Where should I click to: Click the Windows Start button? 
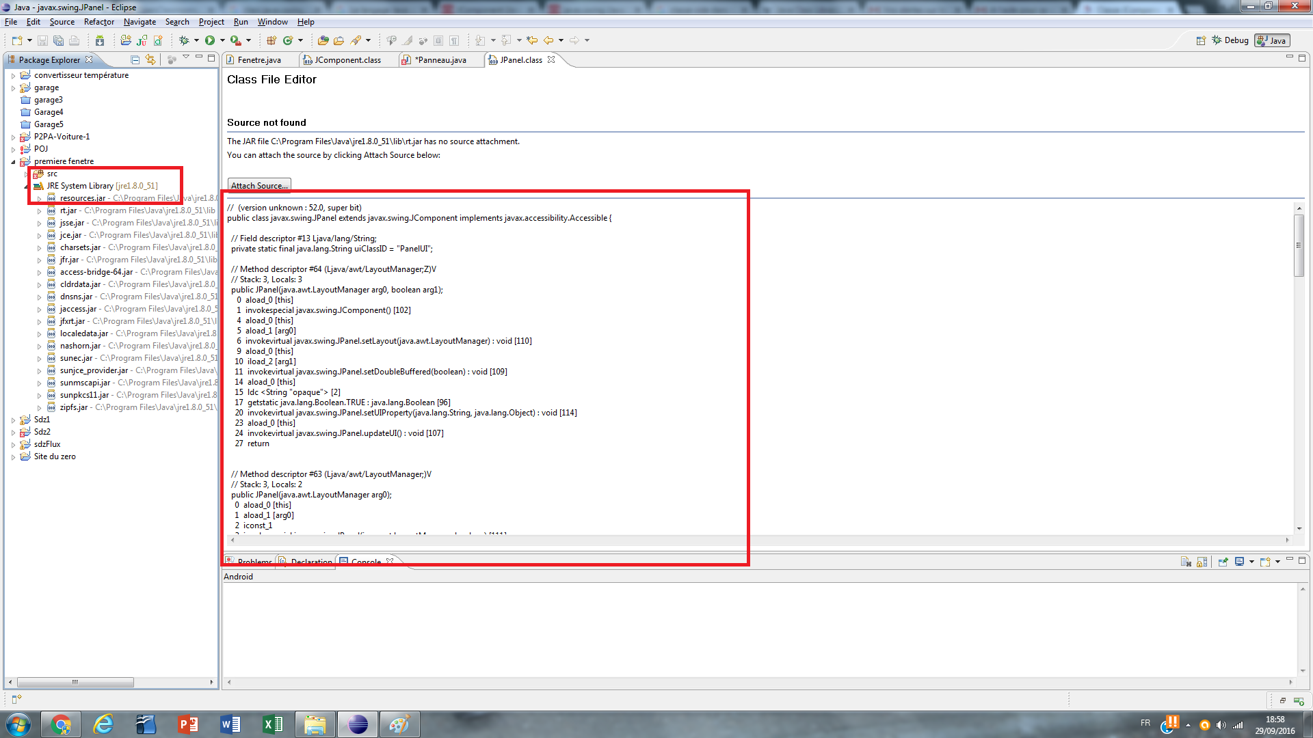(x=18, y=724)
